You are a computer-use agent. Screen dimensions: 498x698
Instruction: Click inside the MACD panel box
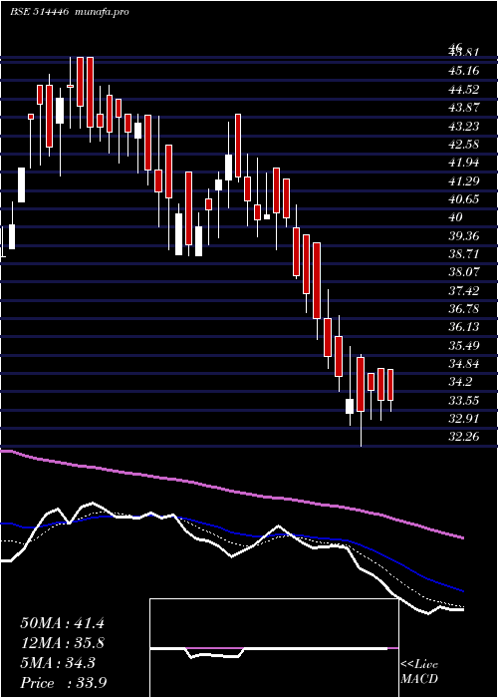point(274,648)
